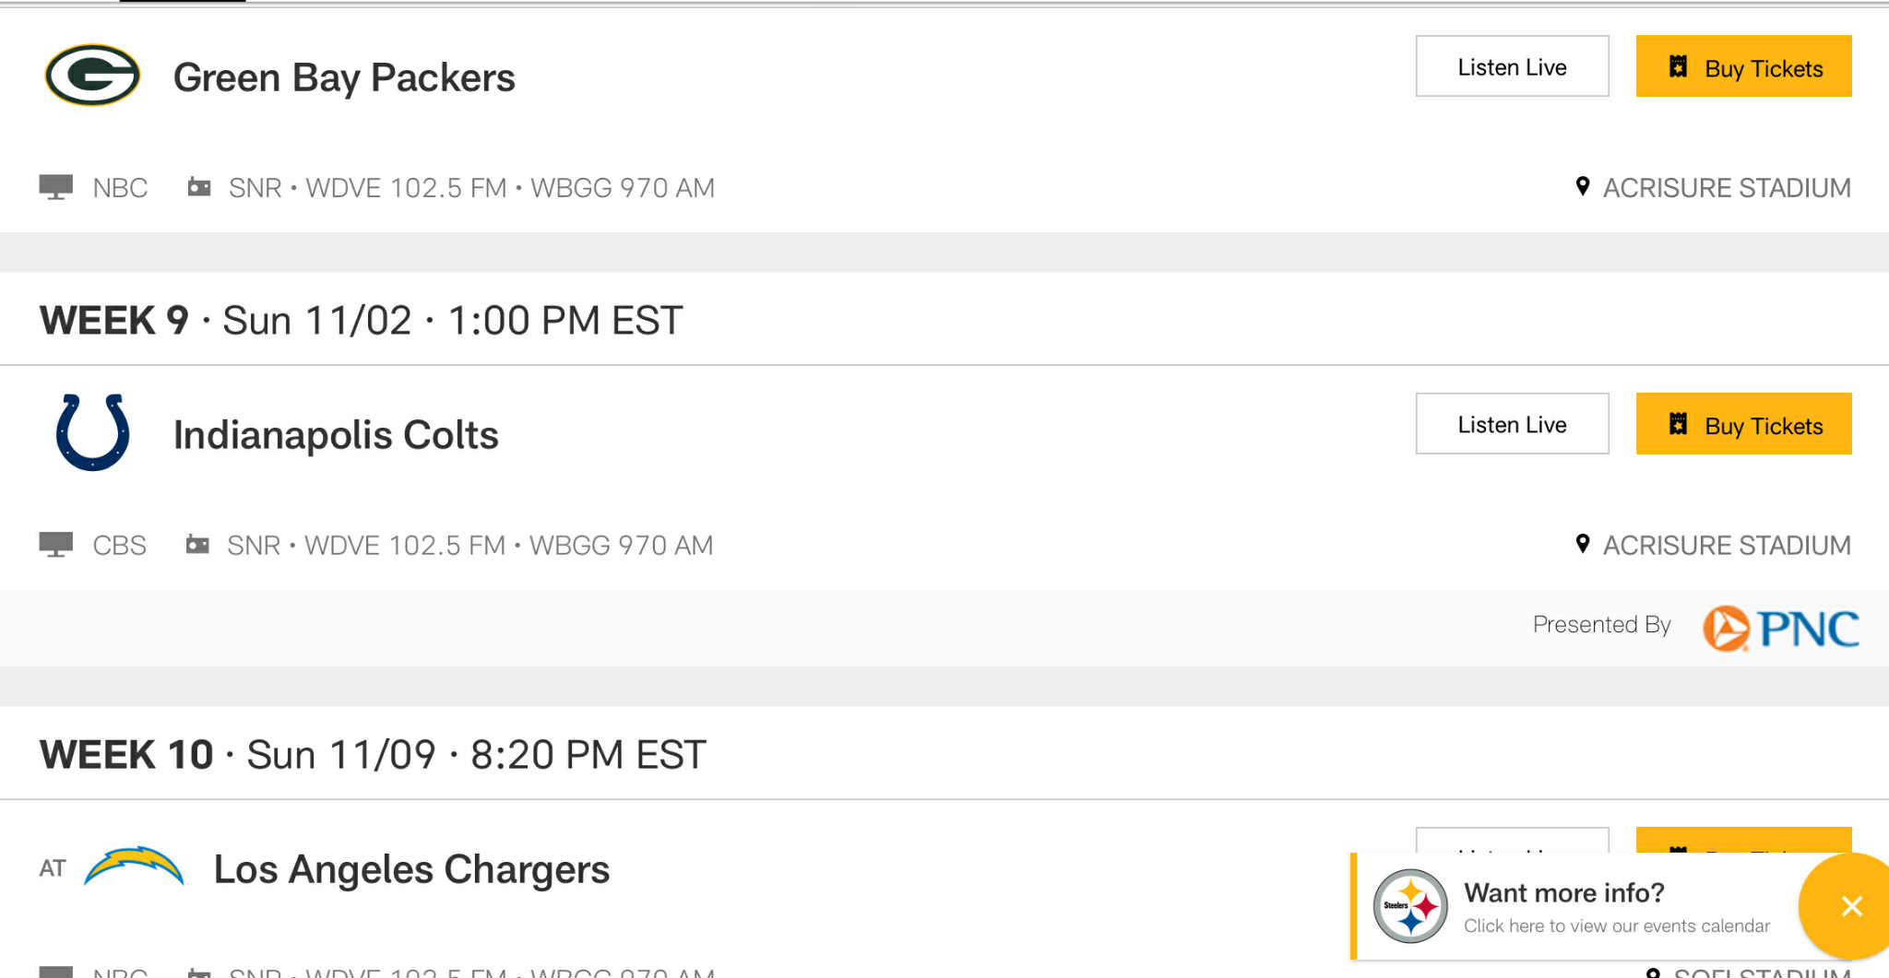Click the location pin in the Colts game row
This screenshot has height=978, width=1889.
(1583, 545)
